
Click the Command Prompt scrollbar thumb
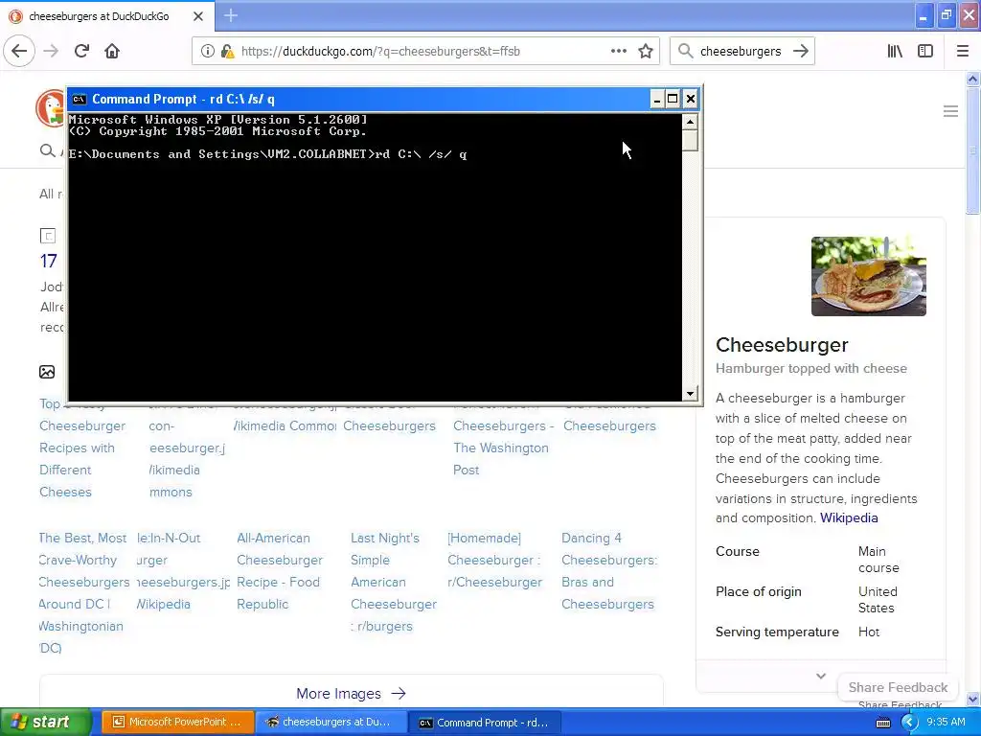pos(690,141)
